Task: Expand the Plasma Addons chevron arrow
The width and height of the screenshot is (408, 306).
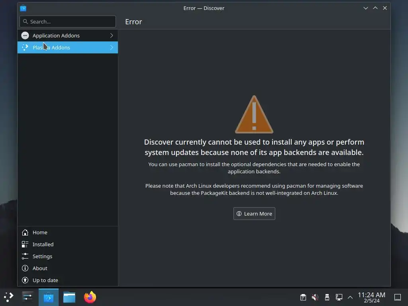Action: (x=112, y=47)
